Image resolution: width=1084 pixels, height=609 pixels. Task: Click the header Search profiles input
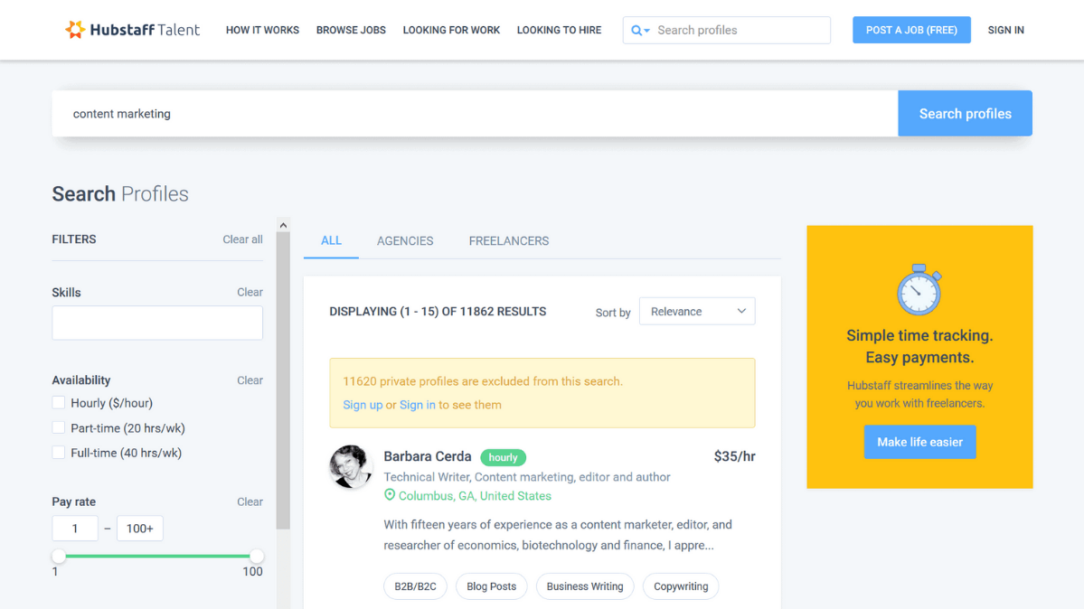pyautogui.click(x=741, y=31)
